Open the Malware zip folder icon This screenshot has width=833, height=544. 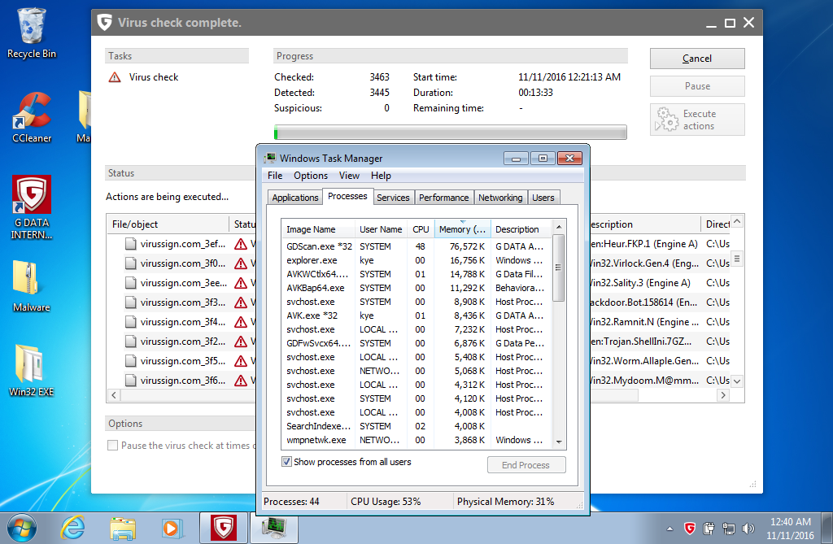(x=32, y=280)
